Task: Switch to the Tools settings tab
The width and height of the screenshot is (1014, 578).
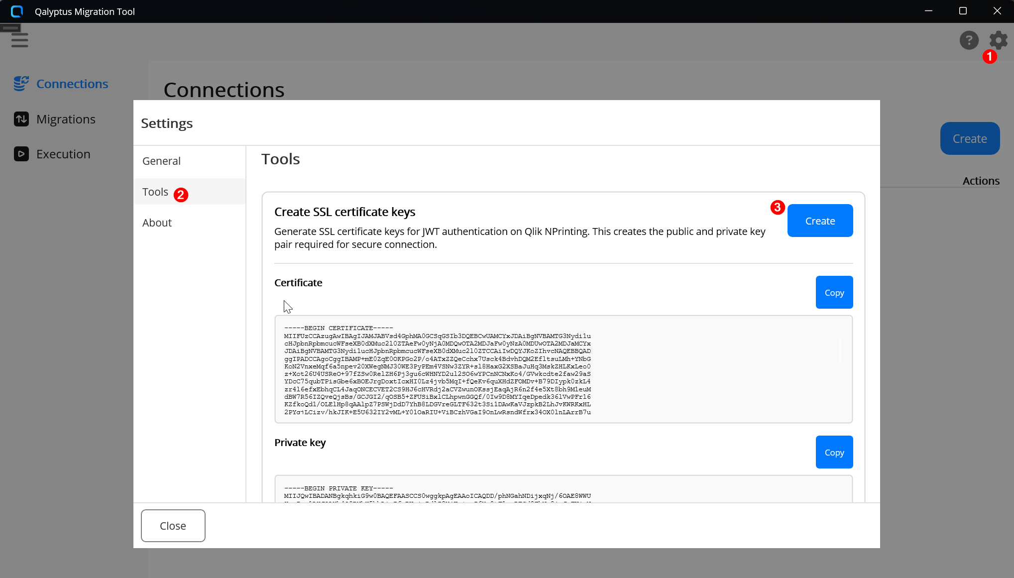Action: click(x=155, y=192)
